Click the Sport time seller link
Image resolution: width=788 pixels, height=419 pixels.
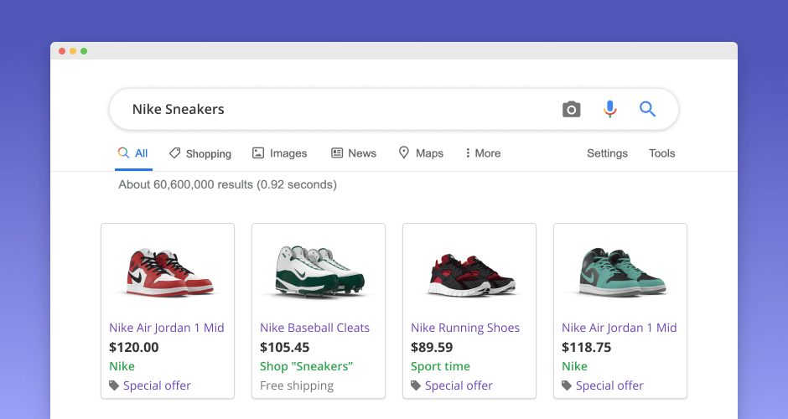click(x=440, y=366)
